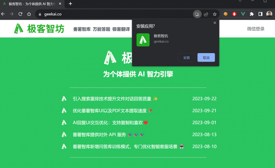Click the 安装应用? dialog title
Screen dimensions: 275x168
coord(146,26)
